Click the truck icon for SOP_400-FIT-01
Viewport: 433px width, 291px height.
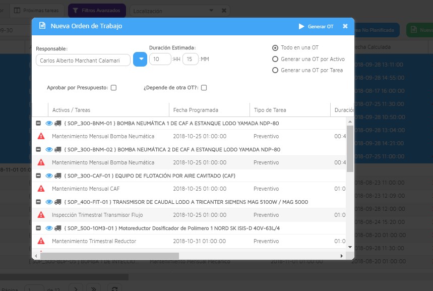(x=57, y=202)
